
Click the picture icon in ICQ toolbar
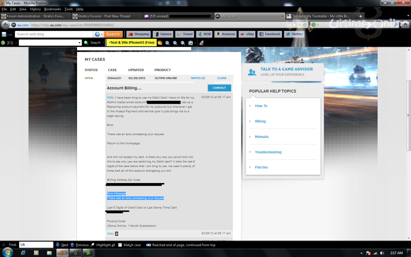191,43
